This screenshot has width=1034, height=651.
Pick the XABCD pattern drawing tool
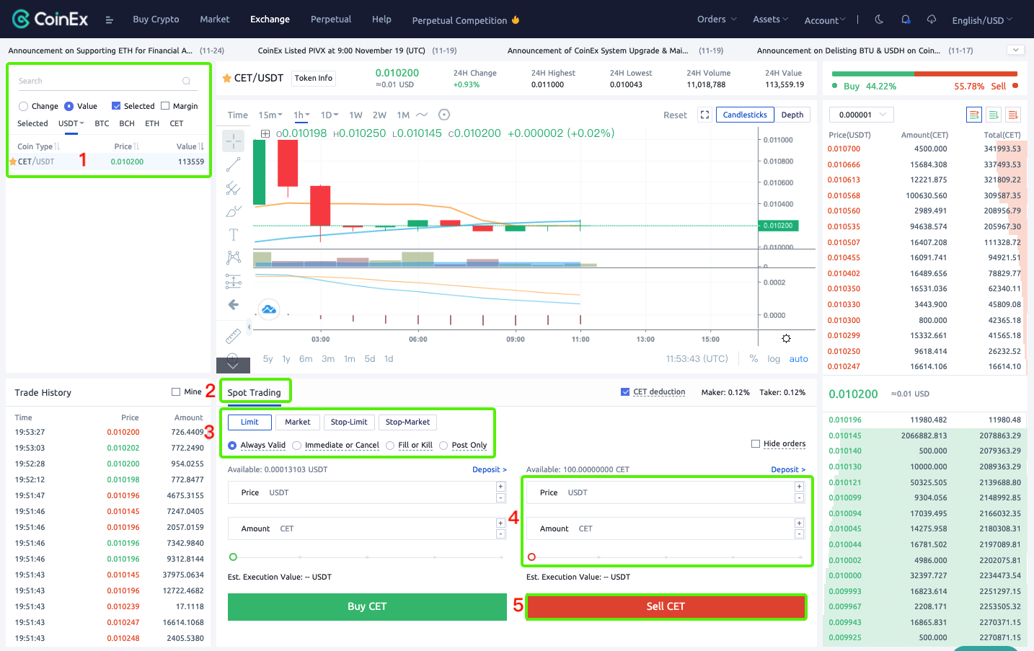pyautogui.click(x=233, y=257)
